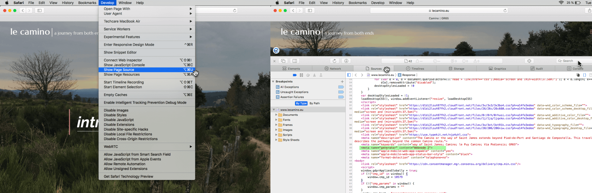Expand the Documents folder
The height and width of the screenshot is (193, 592).
276,115
